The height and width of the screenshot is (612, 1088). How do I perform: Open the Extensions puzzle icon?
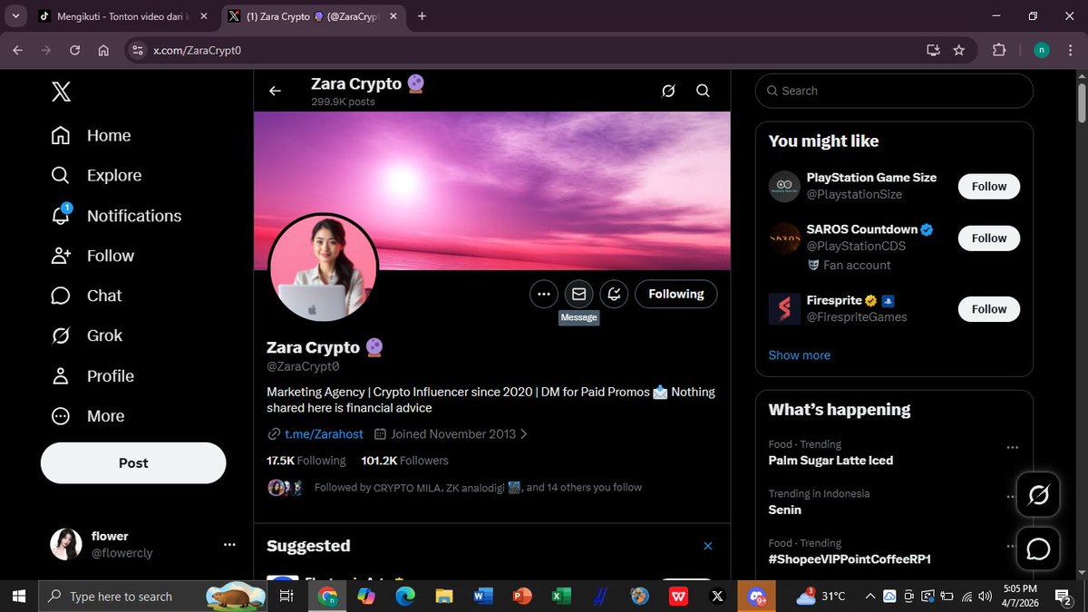tap(999, 51)
